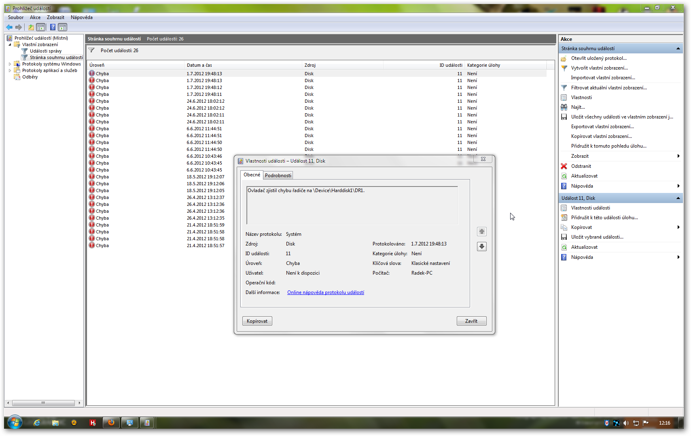The image size is (691, 436).
Task: Collapse the 'Vlastní zobrazení' tree node
Action: click(10, 44)
